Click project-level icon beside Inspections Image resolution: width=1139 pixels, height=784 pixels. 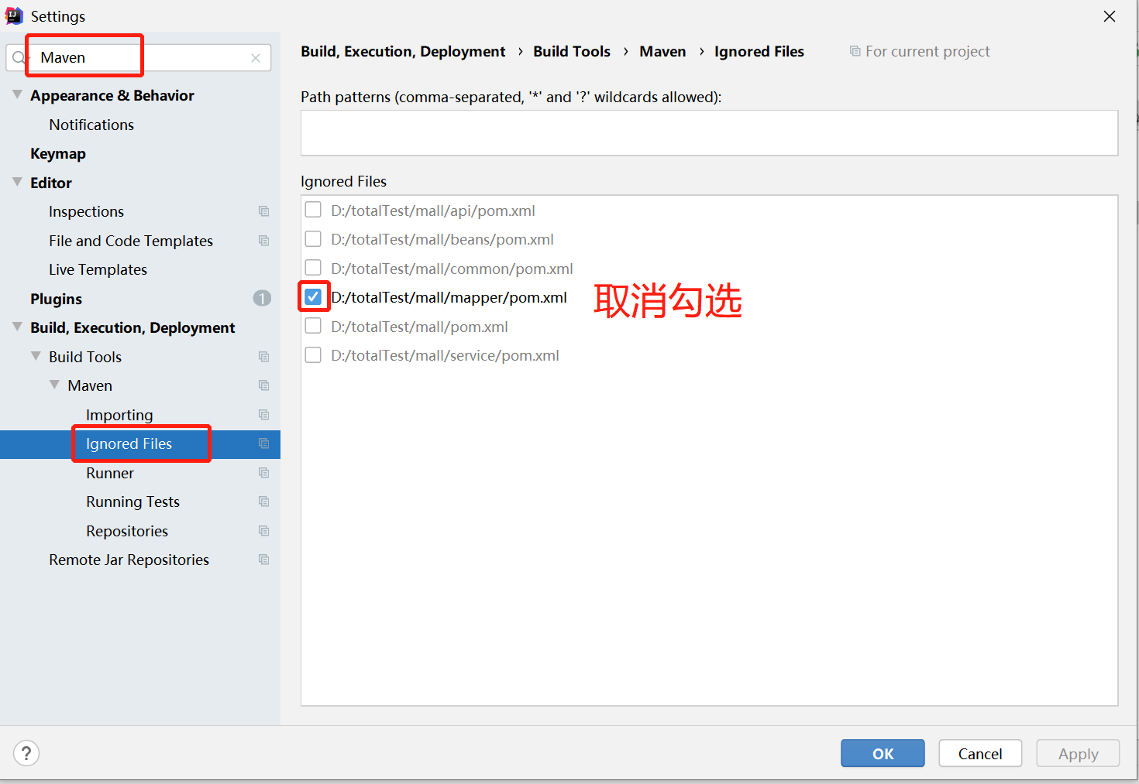(x=264, y=211)
